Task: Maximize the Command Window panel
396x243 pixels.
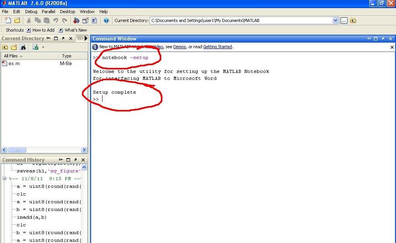Action: (x=376, y=39)
